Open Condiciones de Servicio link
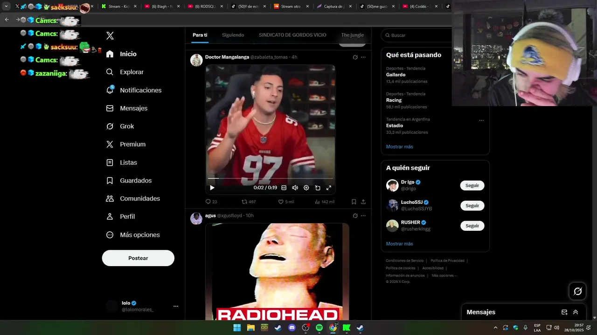Screen dimensions: 597x335 coord(404,261)
